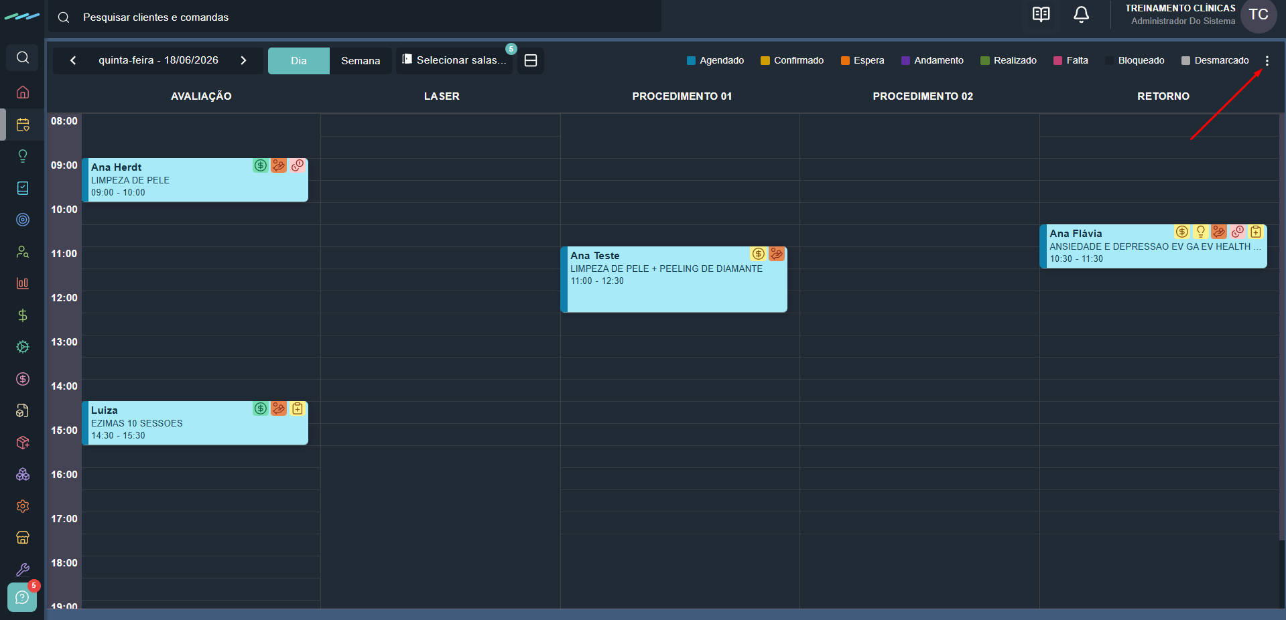1286x620 pixels.
Task: Click the PROCEDIMENTO 01 column header
Action: pyautogui.click(x=682, y=96)
